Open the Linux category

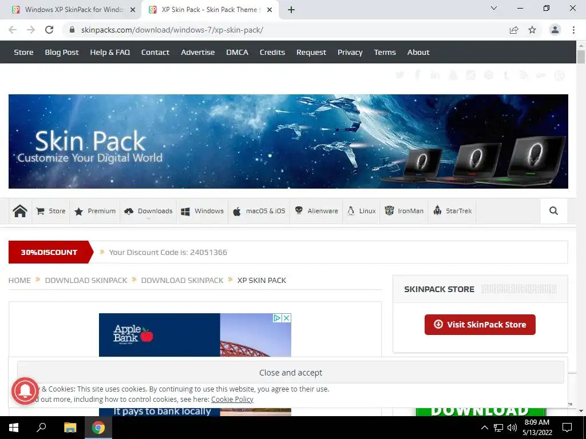(x=362, y=211)
